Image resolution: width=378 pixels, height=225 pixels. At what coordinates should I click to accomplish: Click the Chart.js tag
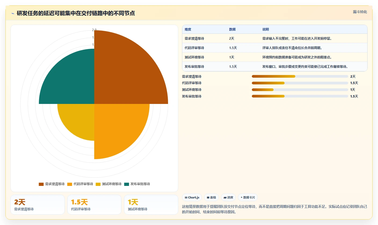click(192, 197)
